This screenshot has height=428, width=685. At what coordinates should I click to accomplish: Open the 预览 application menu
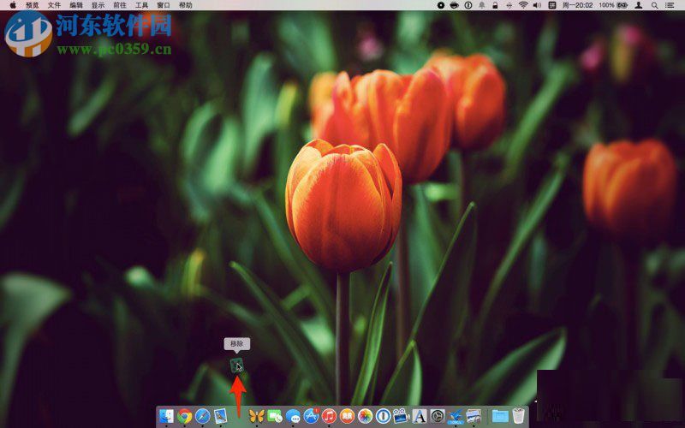pyautogui.click(x=33, y=5)
